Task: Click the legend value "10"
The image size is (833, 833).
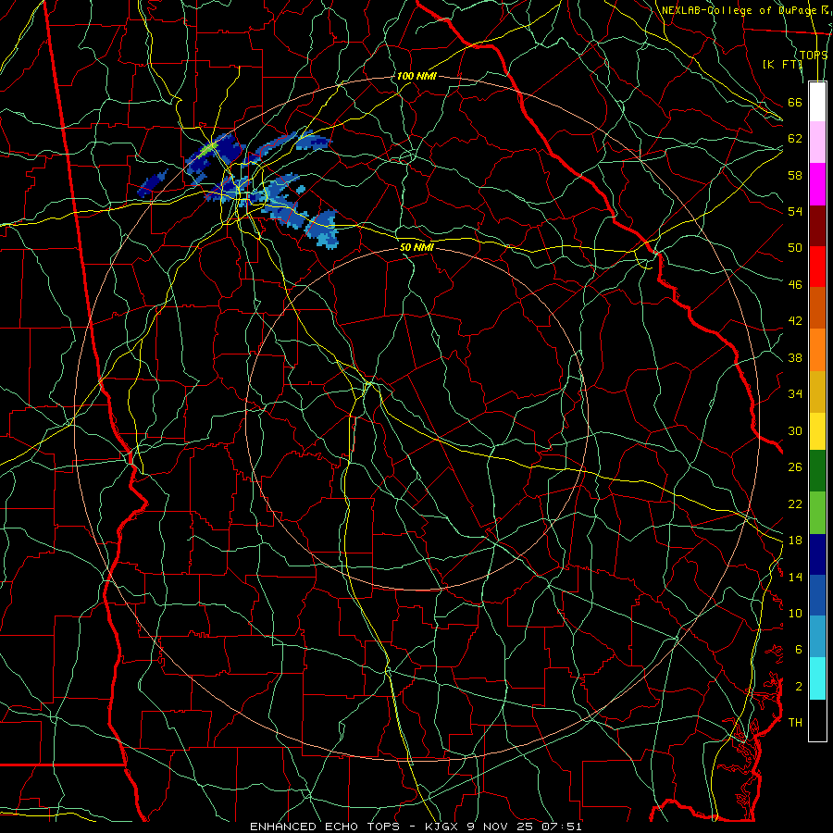Action: (795, 613)
